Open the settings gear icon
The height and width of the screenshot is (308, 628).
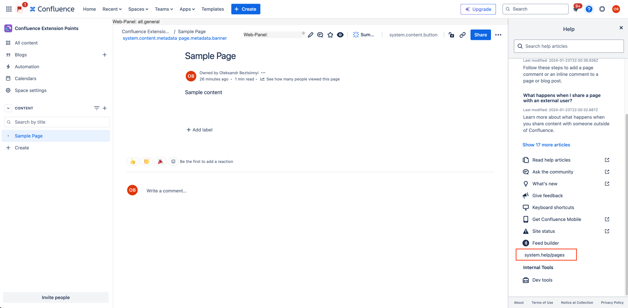pyautogui.click(x=602, y=9)
